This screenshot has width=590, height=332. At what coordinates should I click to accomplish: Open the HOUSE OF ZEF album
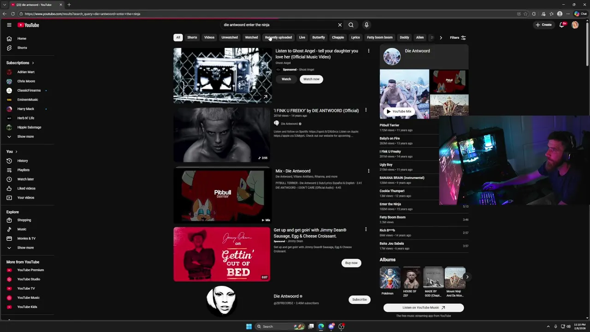pyautogui.click(x=411, y=282)
